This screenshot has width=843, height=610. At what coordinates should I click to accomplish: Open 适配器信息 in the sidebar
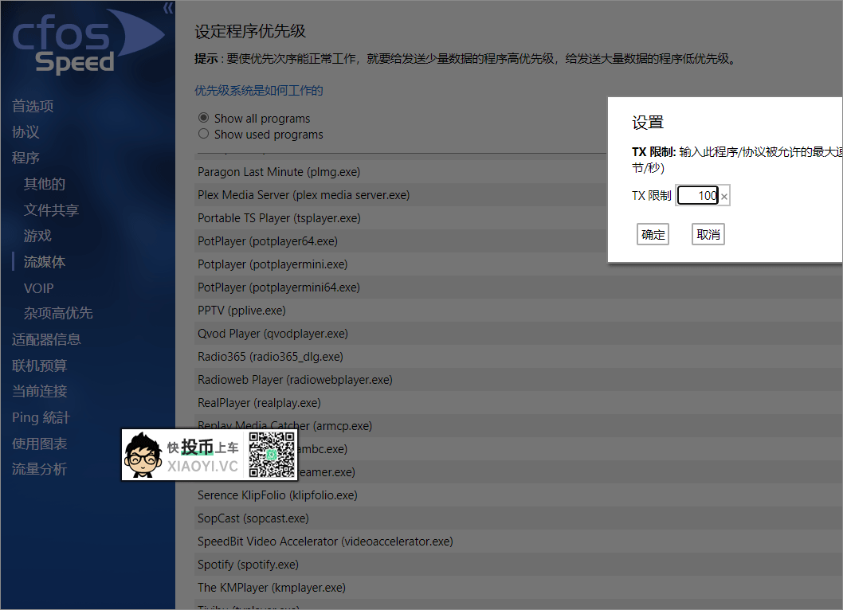(x=46, y=339)
